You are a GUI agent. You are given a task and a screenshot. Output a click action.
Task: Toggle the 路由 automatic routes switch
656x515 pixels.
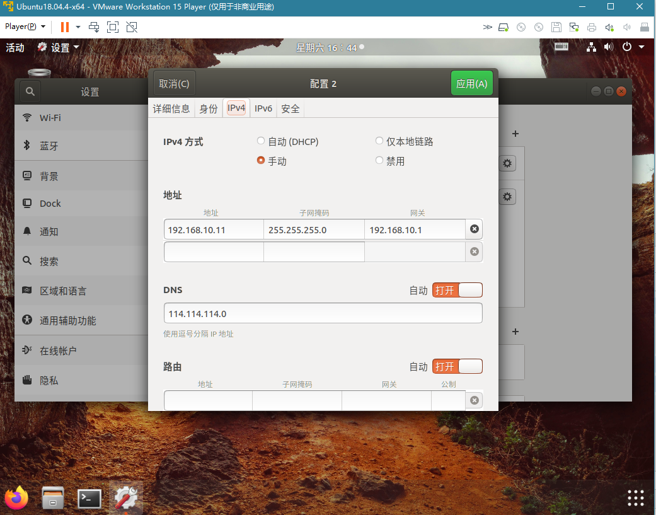click(x=457, y=366)
